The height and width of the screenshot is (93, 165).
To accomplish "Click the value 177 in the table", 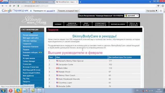I will tap(110, 61).
